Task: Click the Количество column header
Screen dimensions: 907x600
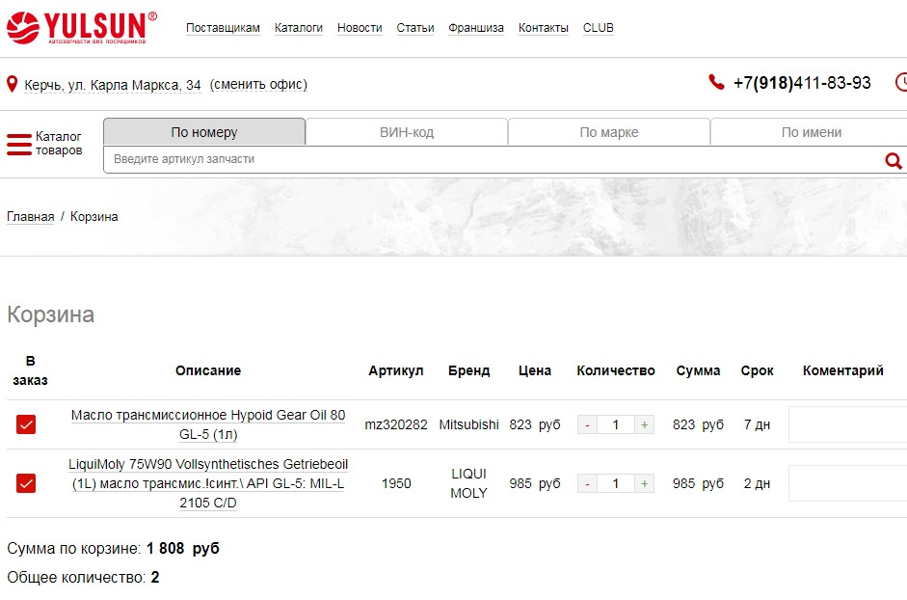Action: pos(616,370)
